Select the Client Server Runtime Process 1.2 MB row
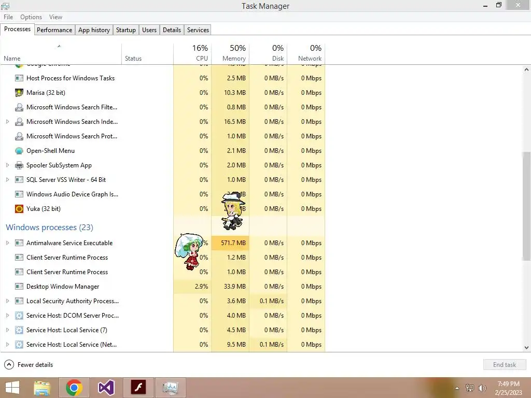The height and width of the screenshot is (398, 531). pos(162,258)
